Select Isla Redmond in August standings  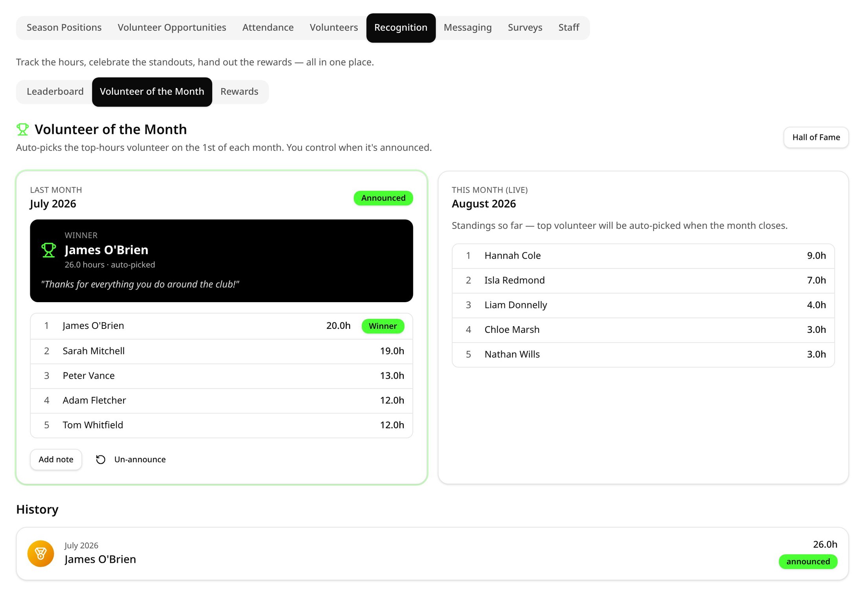(643, 281)
